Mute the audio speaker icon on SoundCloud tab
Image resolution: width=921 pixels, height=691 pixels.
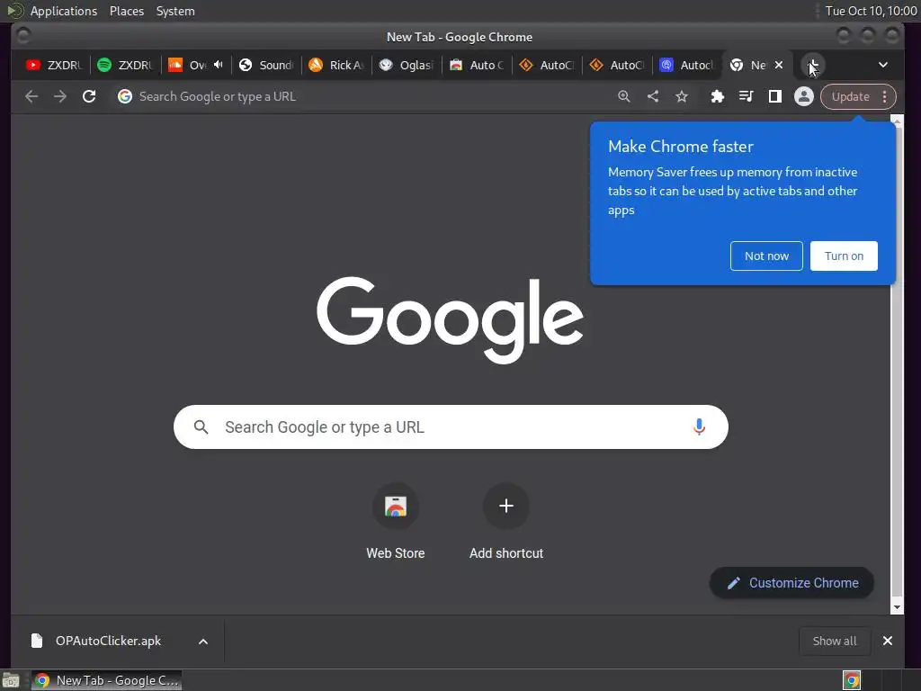tap(219, 65)
